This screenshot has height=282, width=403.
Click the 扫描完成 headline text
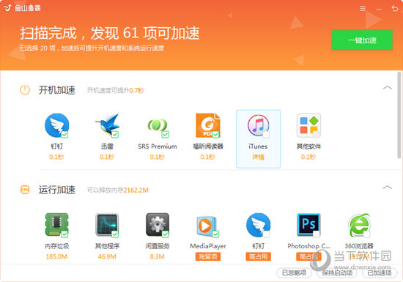click(110, 33)
